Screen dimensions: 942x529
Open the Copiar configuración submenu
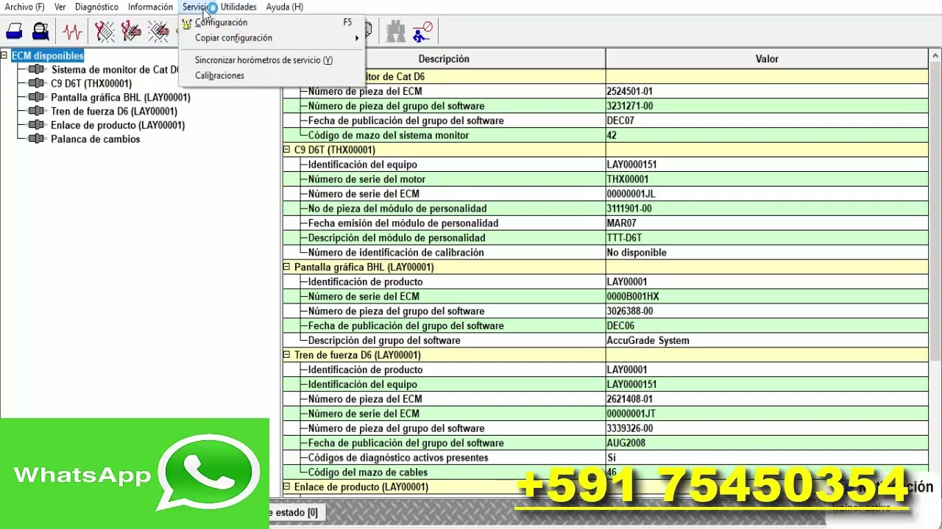click(272, 38)
